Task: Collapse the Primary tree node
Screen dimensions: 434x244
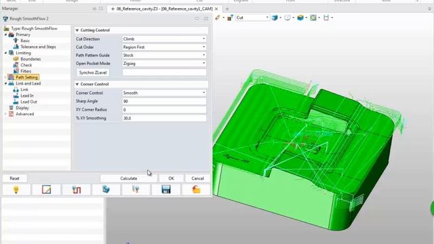Action: click(x=5, y=35)
